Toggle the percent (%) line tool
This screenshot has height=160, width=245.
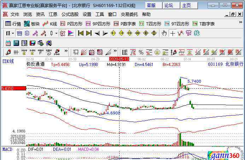pyautogui.click(x=141, y=52)
